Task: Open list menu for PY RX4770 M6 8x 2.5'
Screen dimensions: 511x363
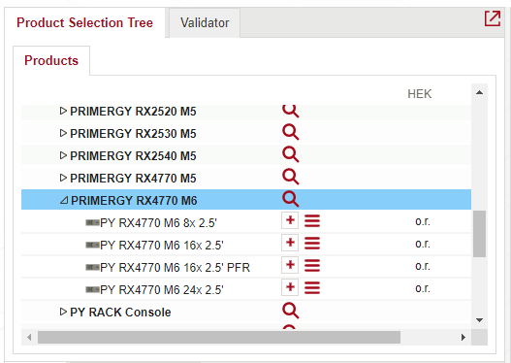Action: pos(312,221)
